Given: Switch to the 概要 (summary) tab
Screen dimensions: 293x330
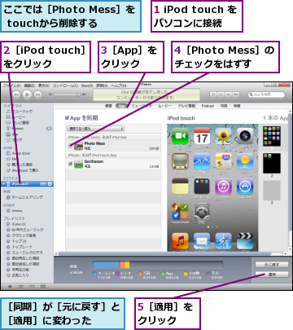Looking at the screenshot, I should pos(108,106).
